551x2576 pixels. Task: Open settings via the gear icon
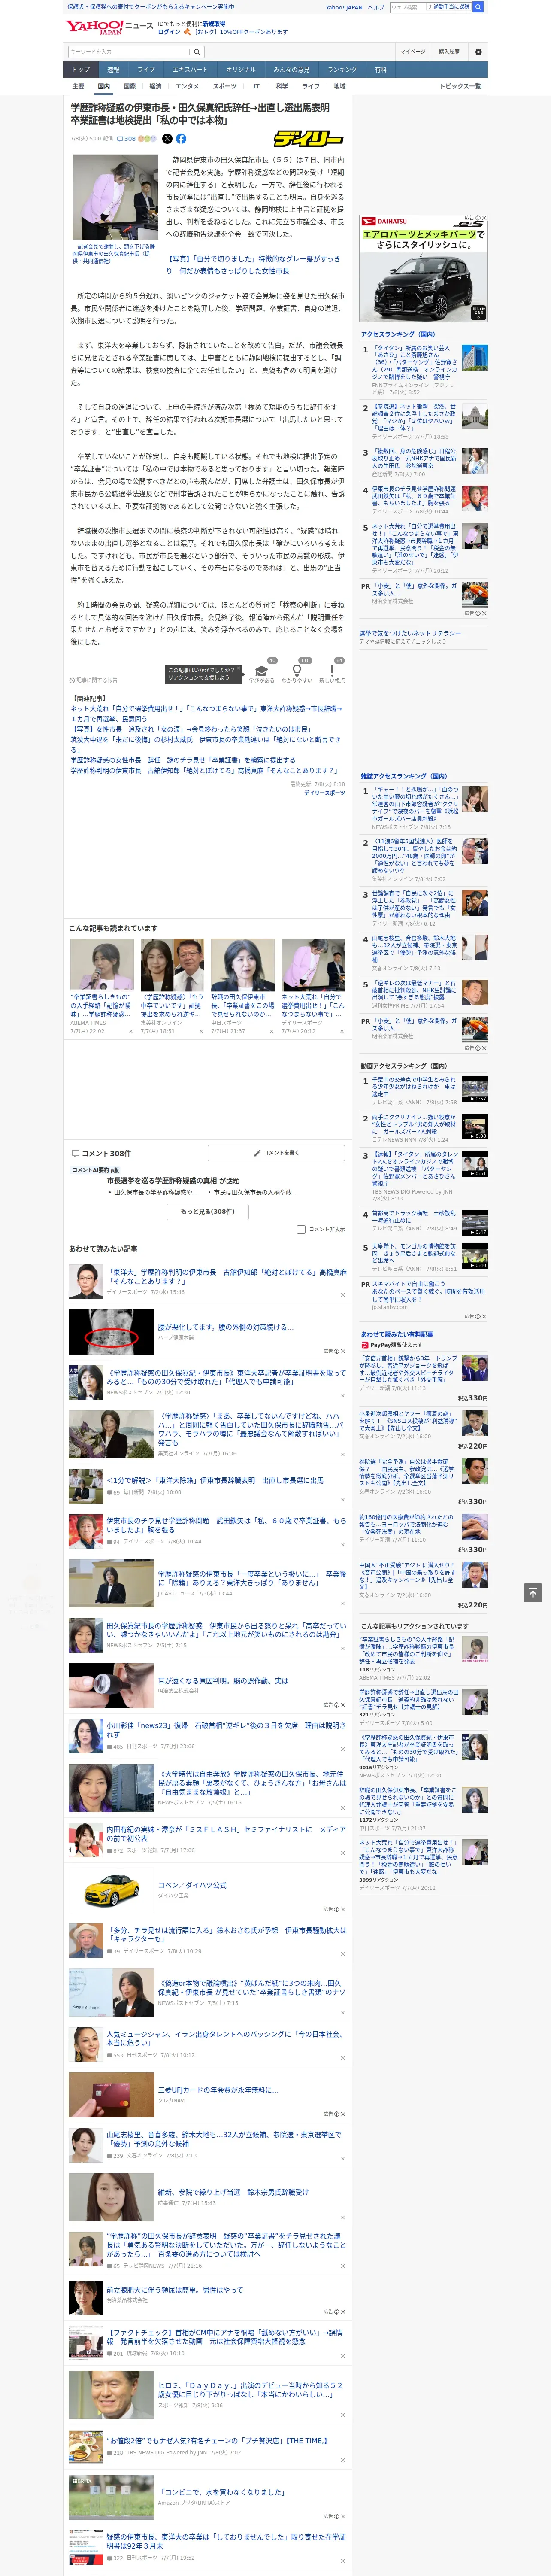tap(478, 52)
